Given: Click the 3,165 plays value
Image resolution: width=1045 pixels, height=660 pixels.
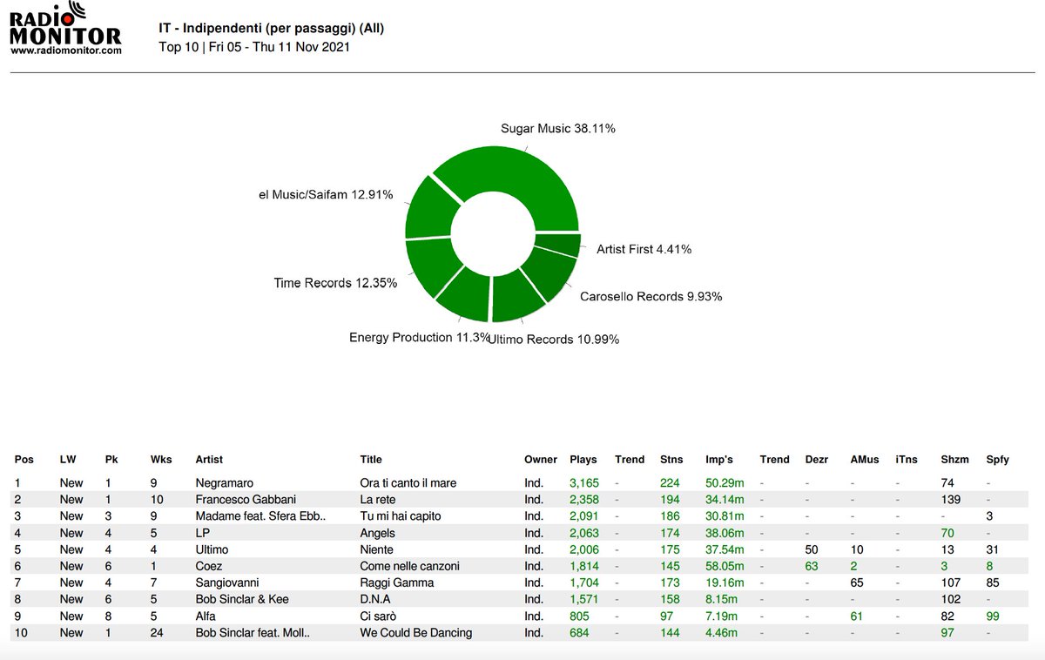Looking at the screenshot, I should (x=585, y=482).
